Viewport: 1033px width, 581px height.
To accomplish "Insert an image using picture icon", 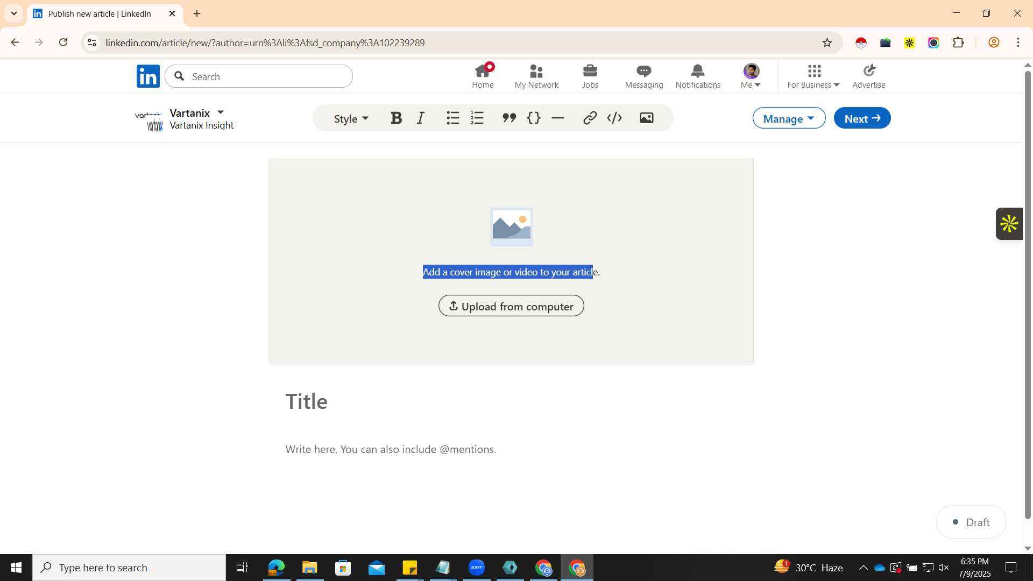I will tap(647, 118).
